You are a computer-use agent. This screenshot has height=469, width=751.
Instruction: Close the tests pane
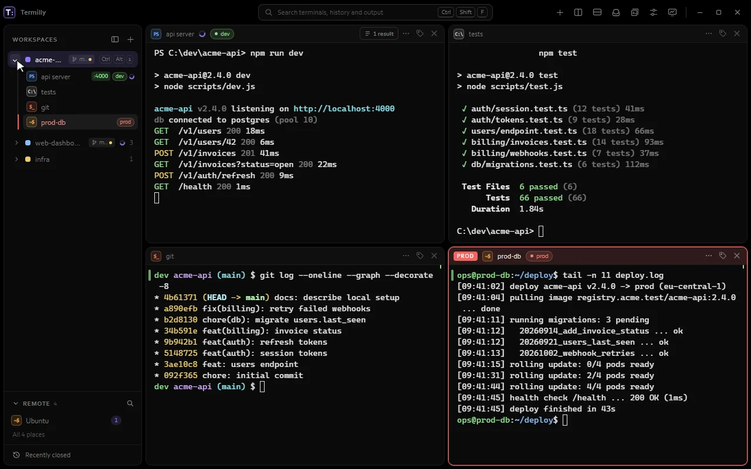click(x=737, y=33)
